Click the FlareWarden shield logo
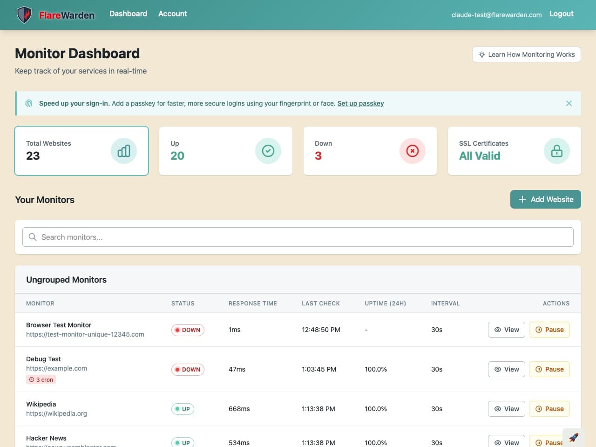 [x=24, y=15]
